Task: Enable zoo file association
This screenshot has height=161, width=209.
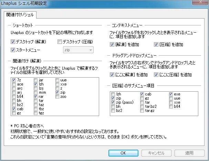Action: (57, 96)
